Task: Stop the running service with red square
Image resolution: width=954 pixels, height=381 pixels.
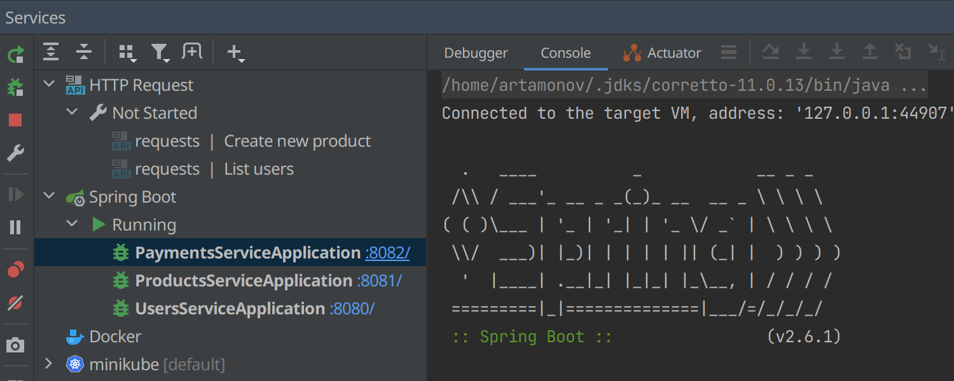Action: click(x=15, y=120)
